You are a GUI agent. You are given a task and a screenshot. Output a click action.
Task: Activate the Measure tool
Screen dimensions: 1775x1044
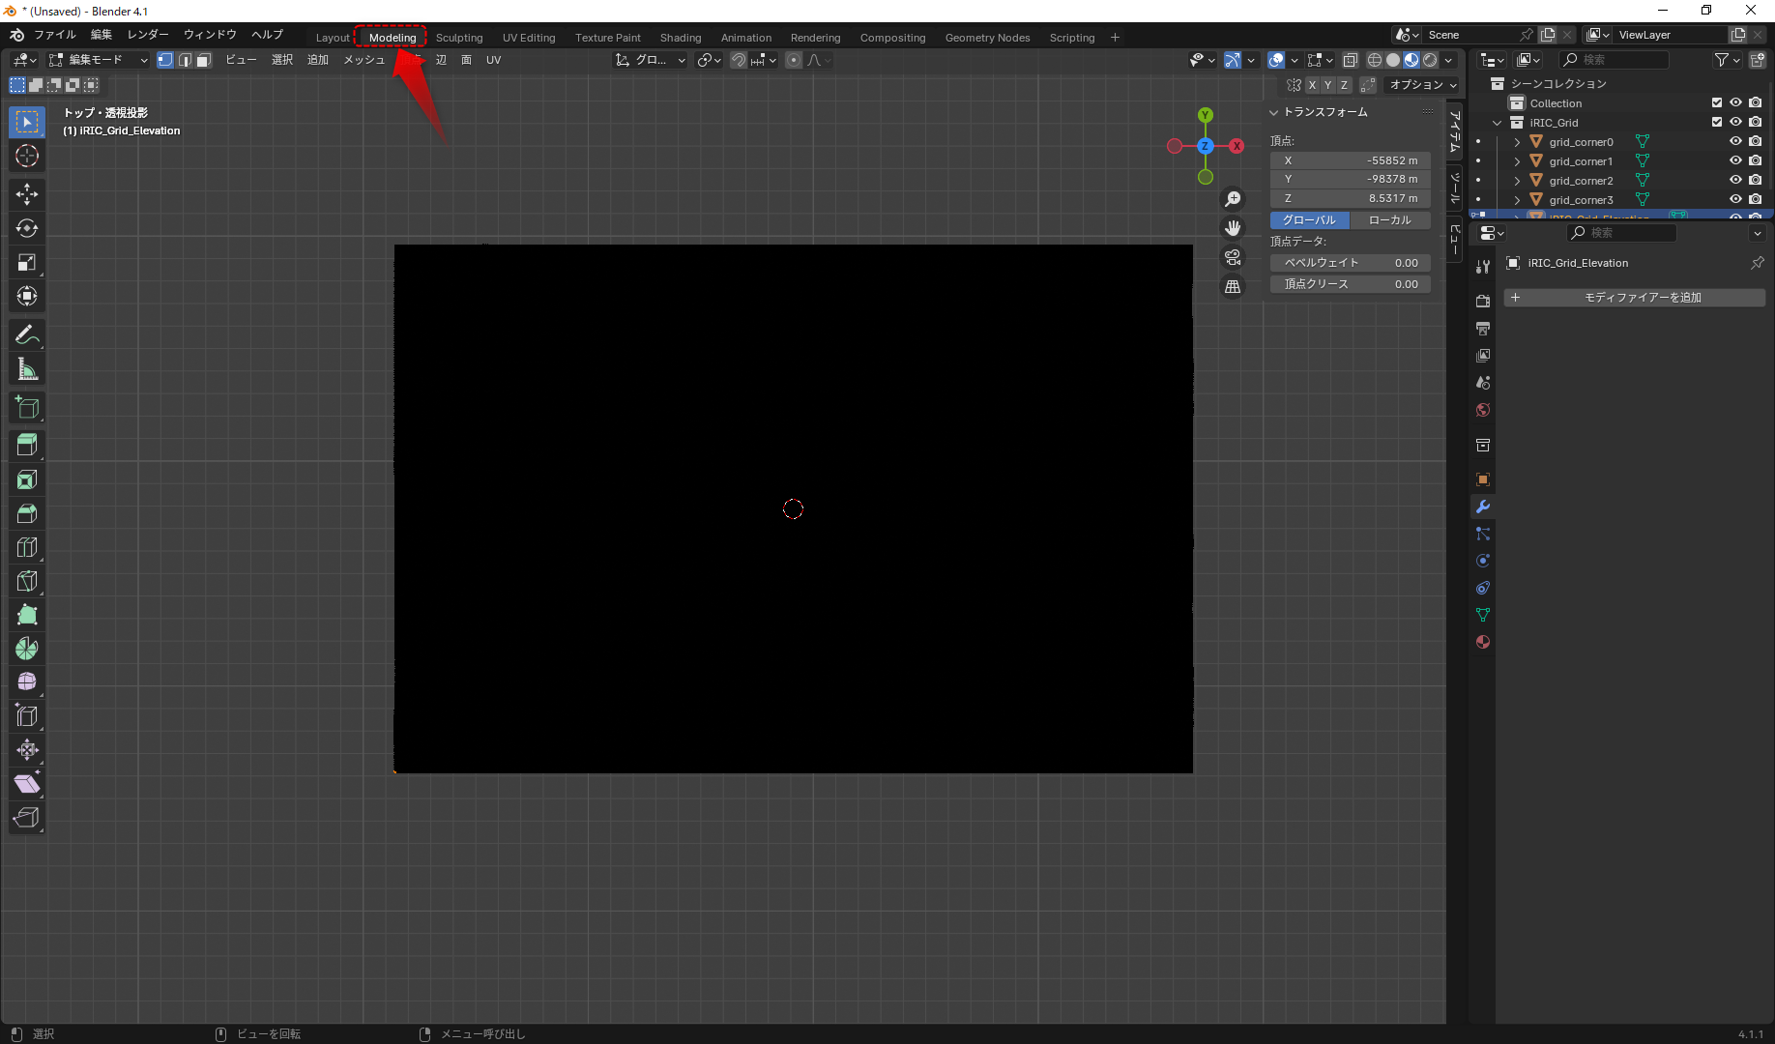pyautogui.click(x=27, y=368)
